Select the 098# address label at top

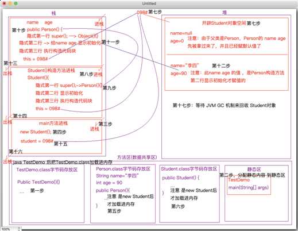[x=142, y=12]
